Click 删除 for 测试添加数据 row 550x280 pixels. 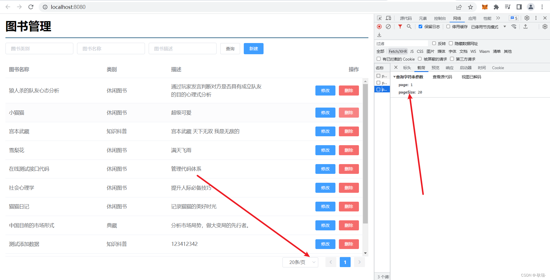coord(349,244)
